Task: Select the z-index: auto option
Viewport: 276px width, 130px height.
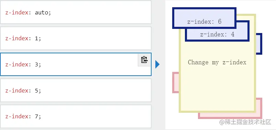Action: point(76,12)
